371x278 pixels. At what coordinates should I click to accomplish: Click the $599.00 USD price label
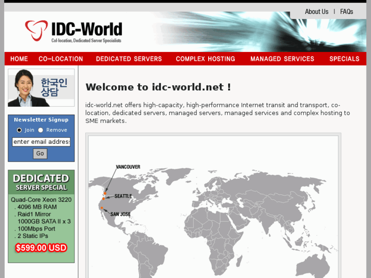pos(41,248)
